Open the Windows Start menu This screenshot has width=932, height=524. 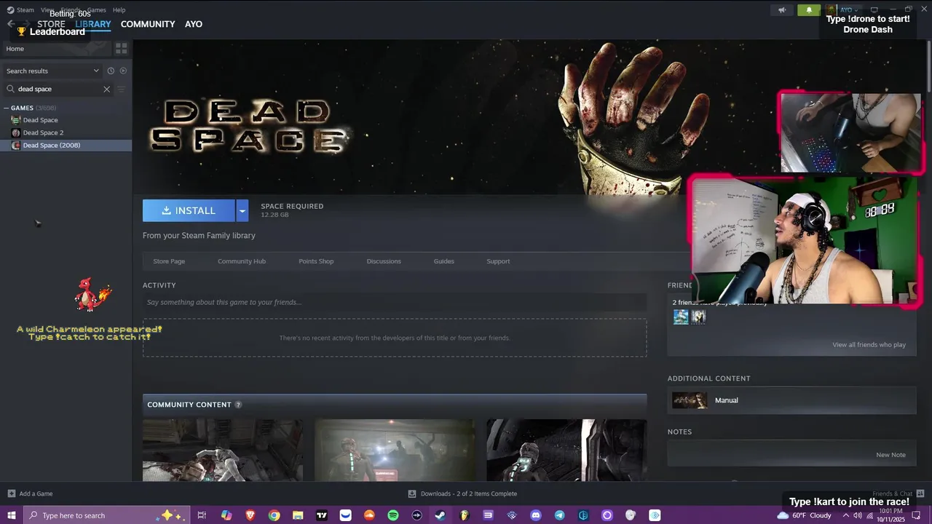tap(11, 515)
